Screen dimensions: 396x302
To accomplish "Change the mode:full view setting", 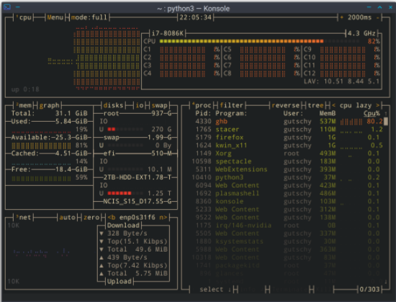I will [x=89, y=17].
